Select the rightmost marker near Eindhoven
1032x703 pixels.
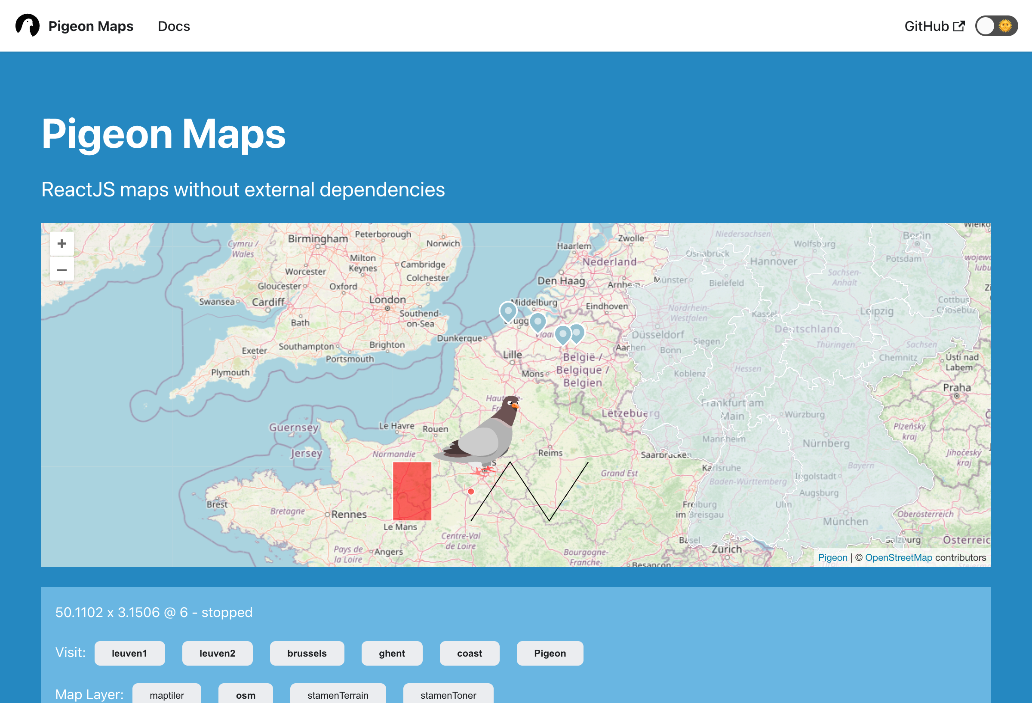577,334
